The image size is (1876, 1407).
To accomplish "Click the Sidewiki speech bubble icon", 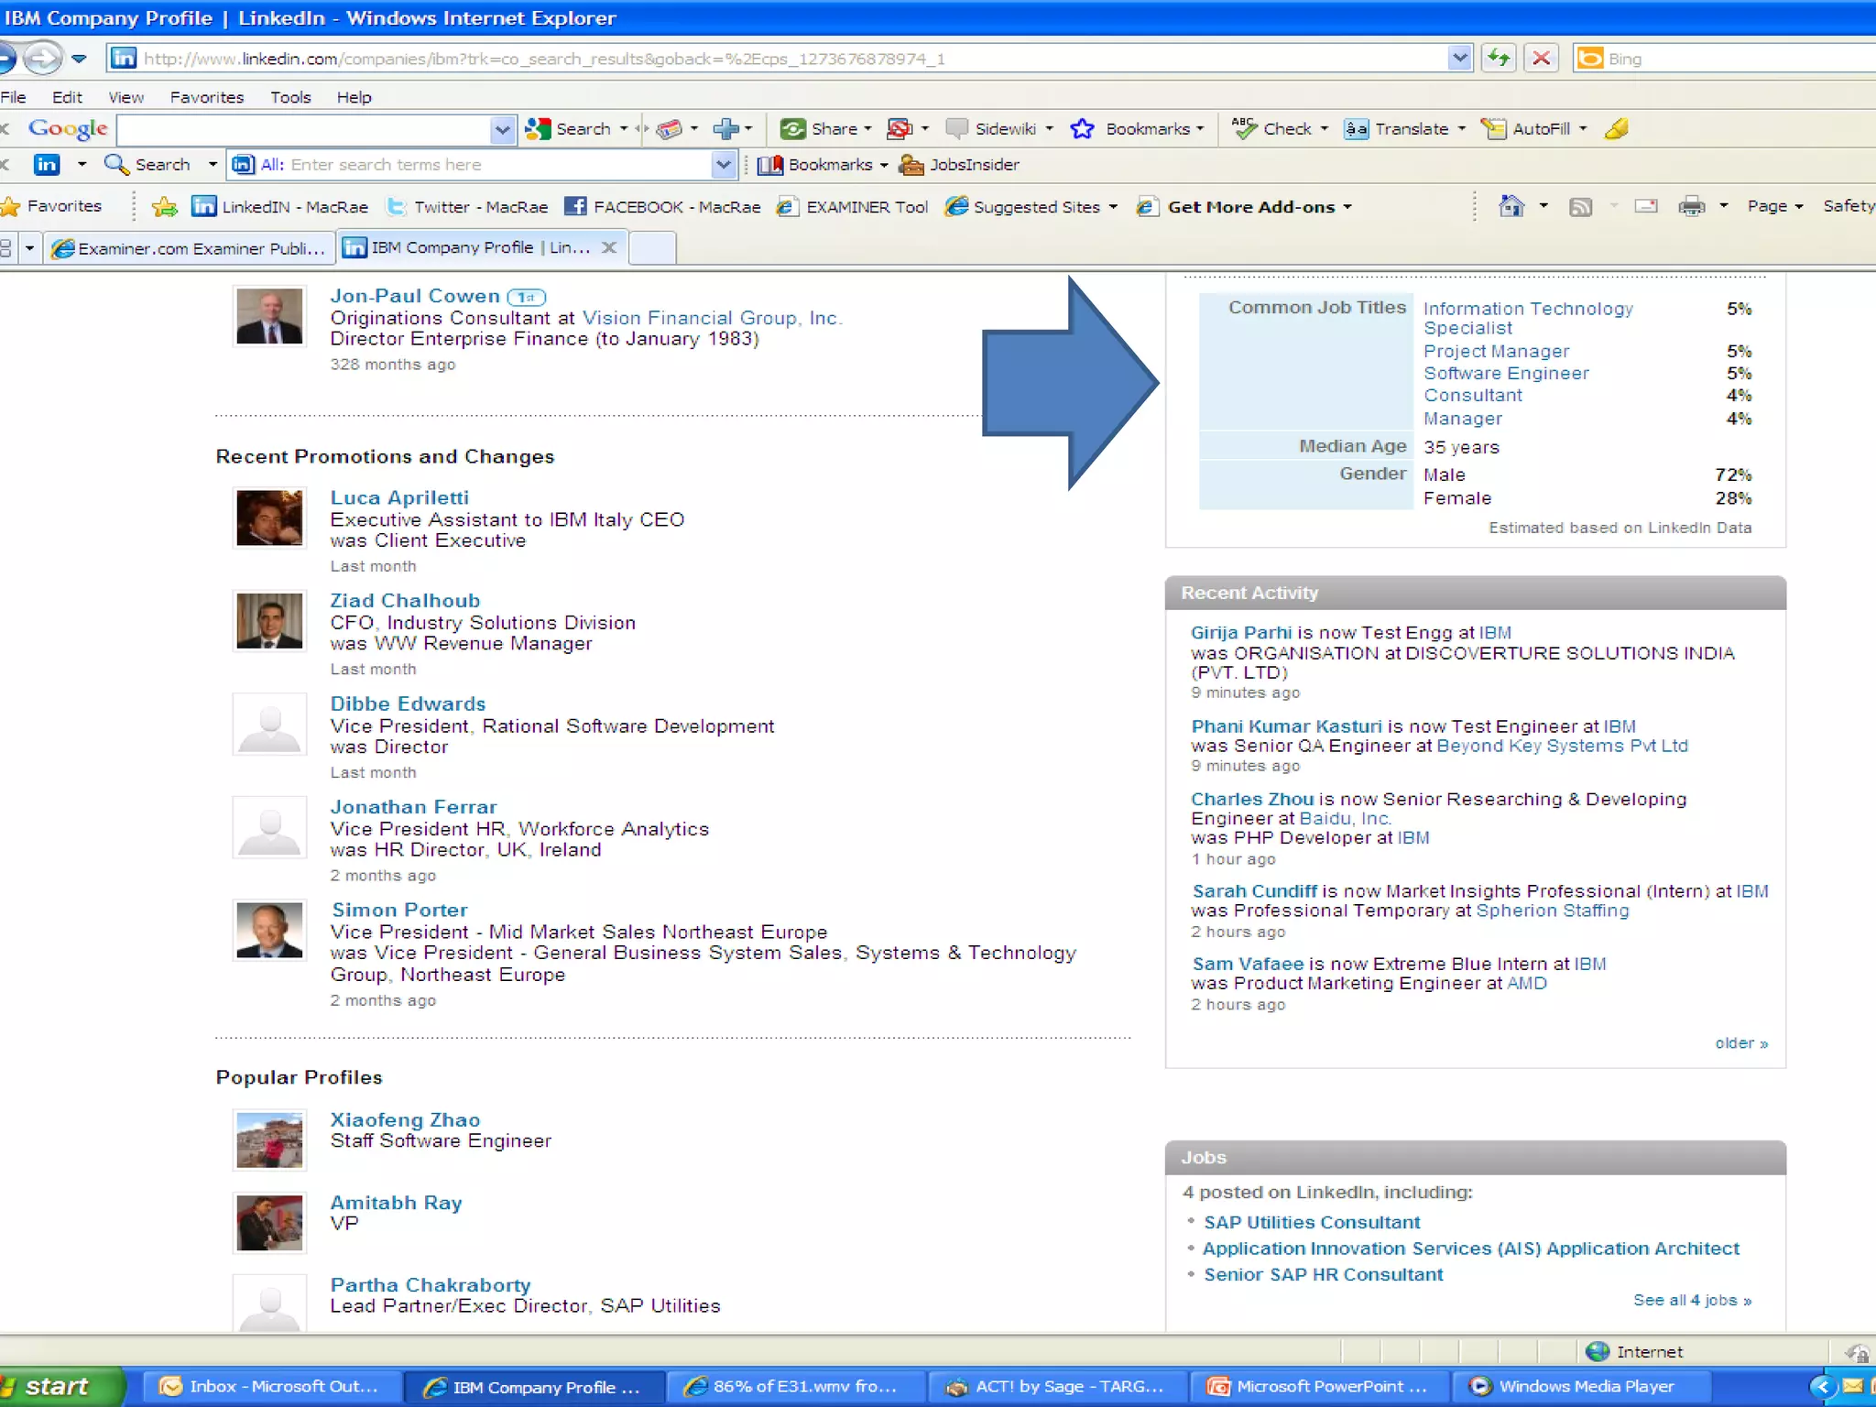I will pos(956,129).
